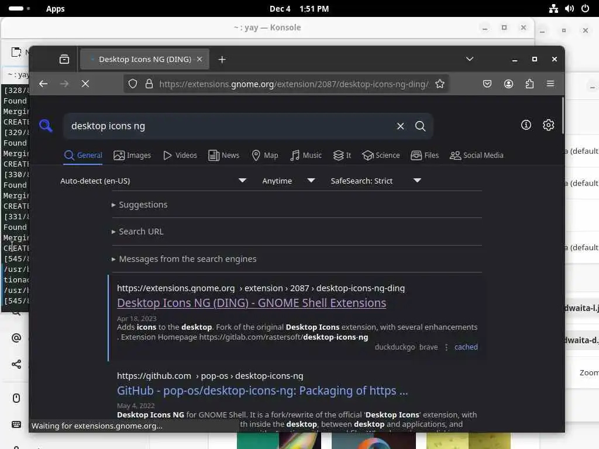
Task: Click the keyboard icon in left sidebar
Action: tap(16, 424)
